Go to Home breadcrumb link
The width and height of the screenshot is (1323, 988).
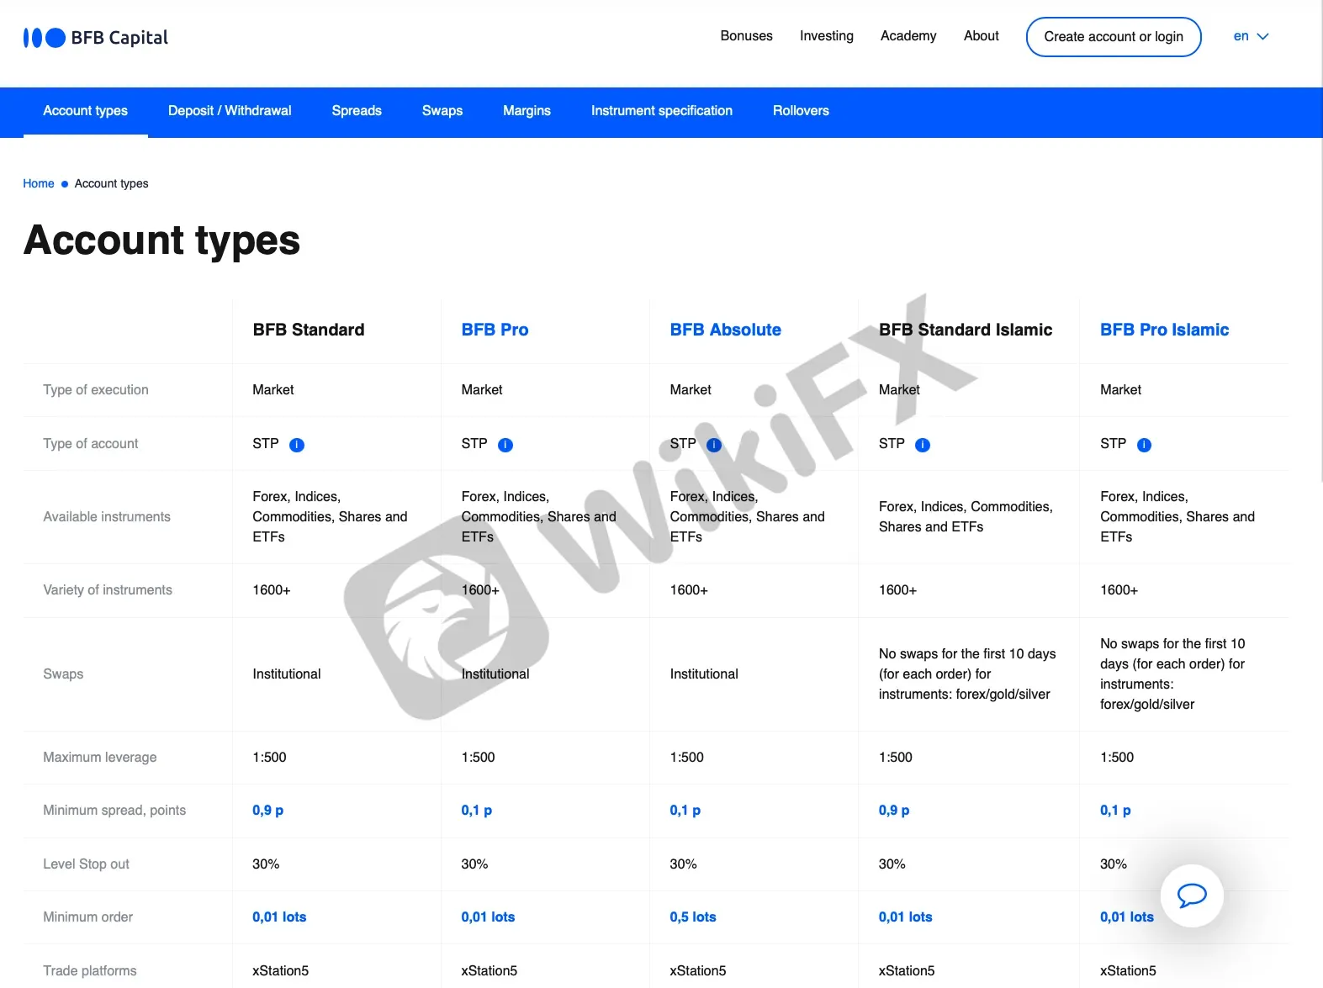[x=39, y=183]
